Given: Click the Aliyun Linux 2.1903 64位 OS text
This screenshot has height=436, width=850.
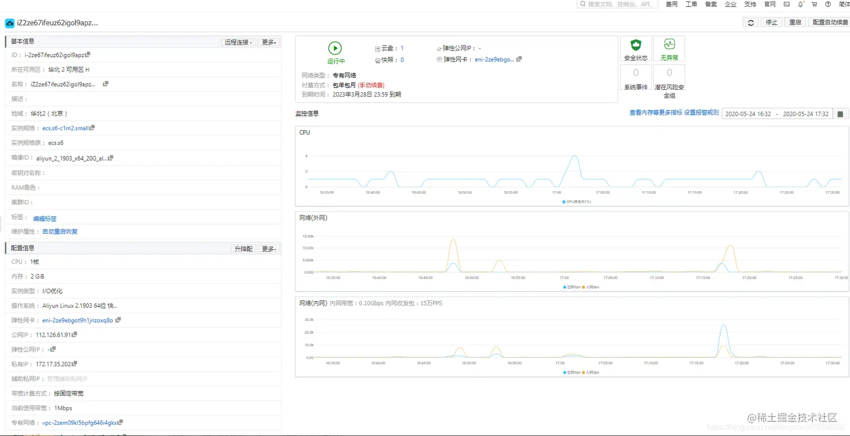Looking at the screenshot, I should point(80,306).
